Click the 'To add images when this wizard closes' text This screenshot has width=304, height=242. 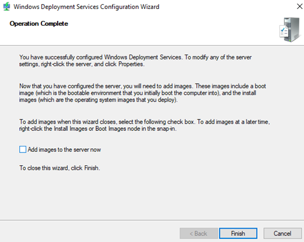[x=145, y=125]
